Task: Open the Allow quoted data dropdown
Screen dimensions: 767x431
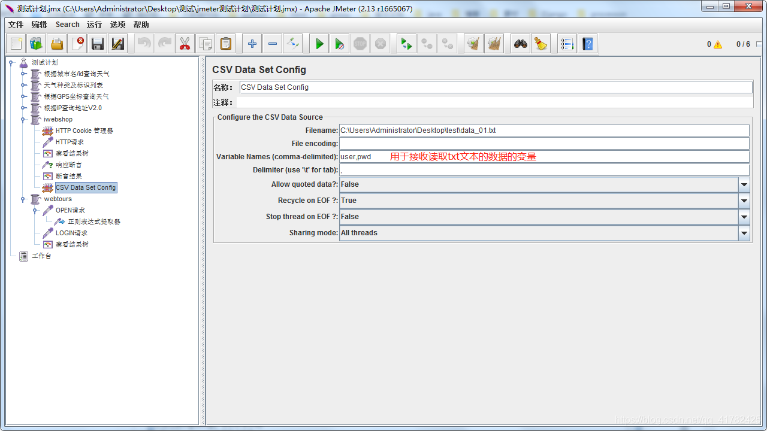Action: (x=744, y=184)
